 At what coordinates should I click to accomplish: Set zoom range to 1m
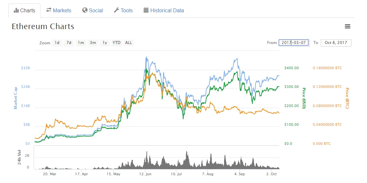pos(81,43)
